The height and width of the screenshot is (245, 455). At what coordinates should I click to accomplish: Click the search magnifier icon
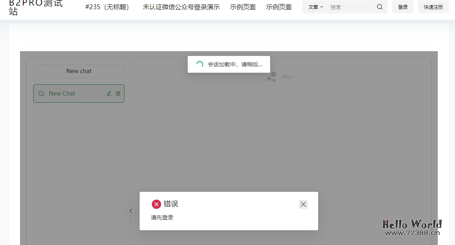(379, 7)
